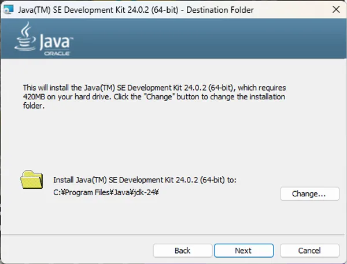This screenshot has width=347, height=264.
Task: Click the window title 'Java(TM) SE Development Kit 24.0.2 (64-bit) - Destination Folder'
Action: click(136, 10)
